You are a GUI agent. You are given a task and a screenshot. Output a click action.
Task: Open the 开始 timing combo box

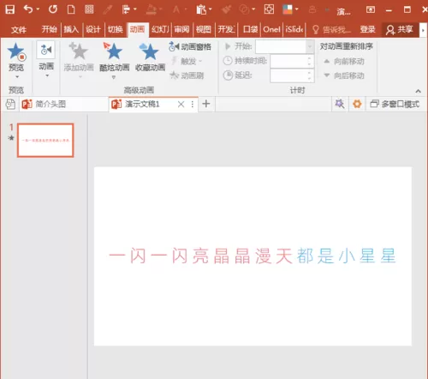pos(285,46)
